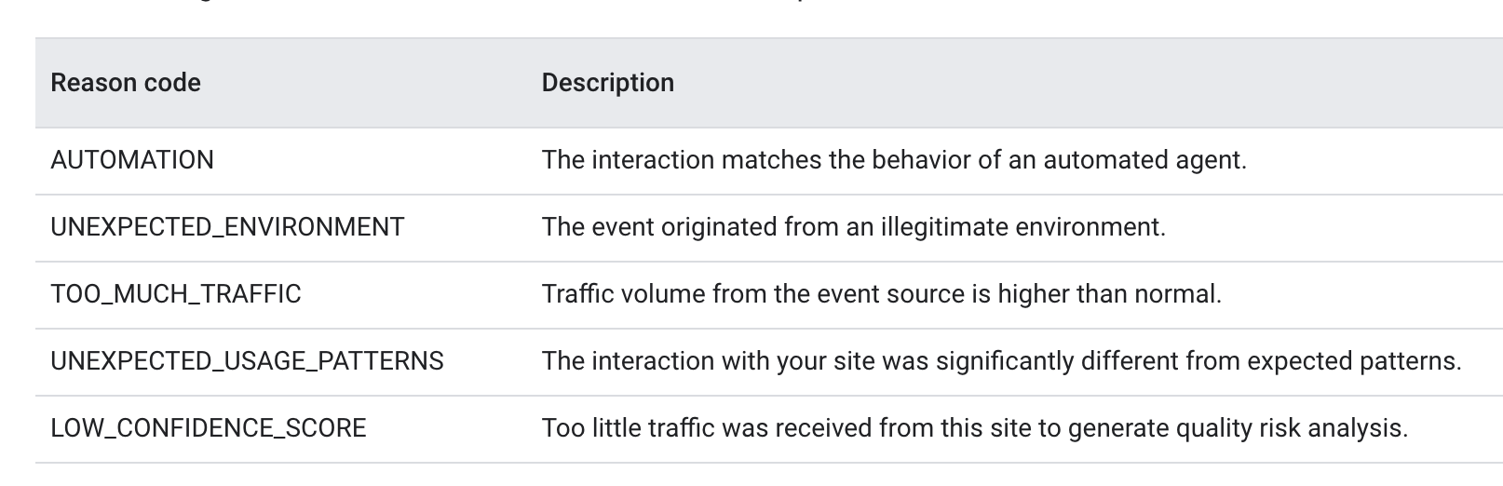Image resolution: width=1503 pixels, height=486 pixels.
Task: Click the description starting "The interaction matches"
Action: coord(893,160)
